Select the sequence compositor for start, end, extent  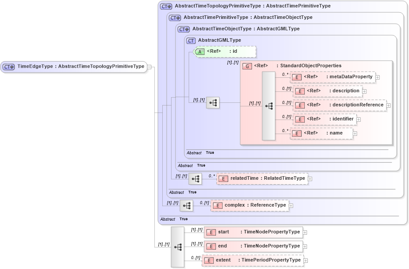pos(178,247)
